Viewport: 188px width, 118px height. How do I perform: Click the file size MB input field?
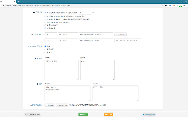(85, 13)
